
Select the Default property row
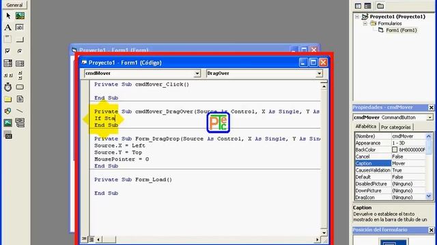point(390,177)
